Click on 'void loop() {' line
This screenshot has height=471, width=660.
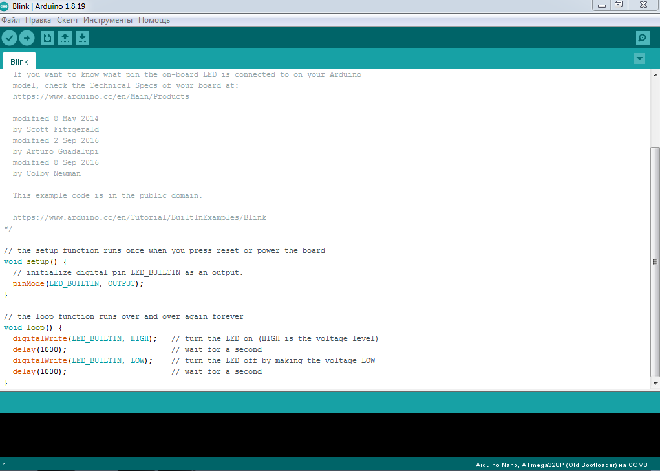click(33, 327)
